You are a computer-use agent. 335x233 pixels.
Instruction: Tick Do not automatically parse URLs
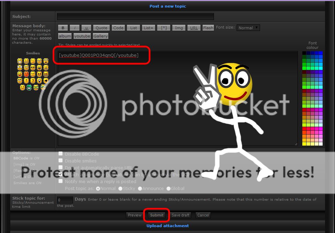61,167
